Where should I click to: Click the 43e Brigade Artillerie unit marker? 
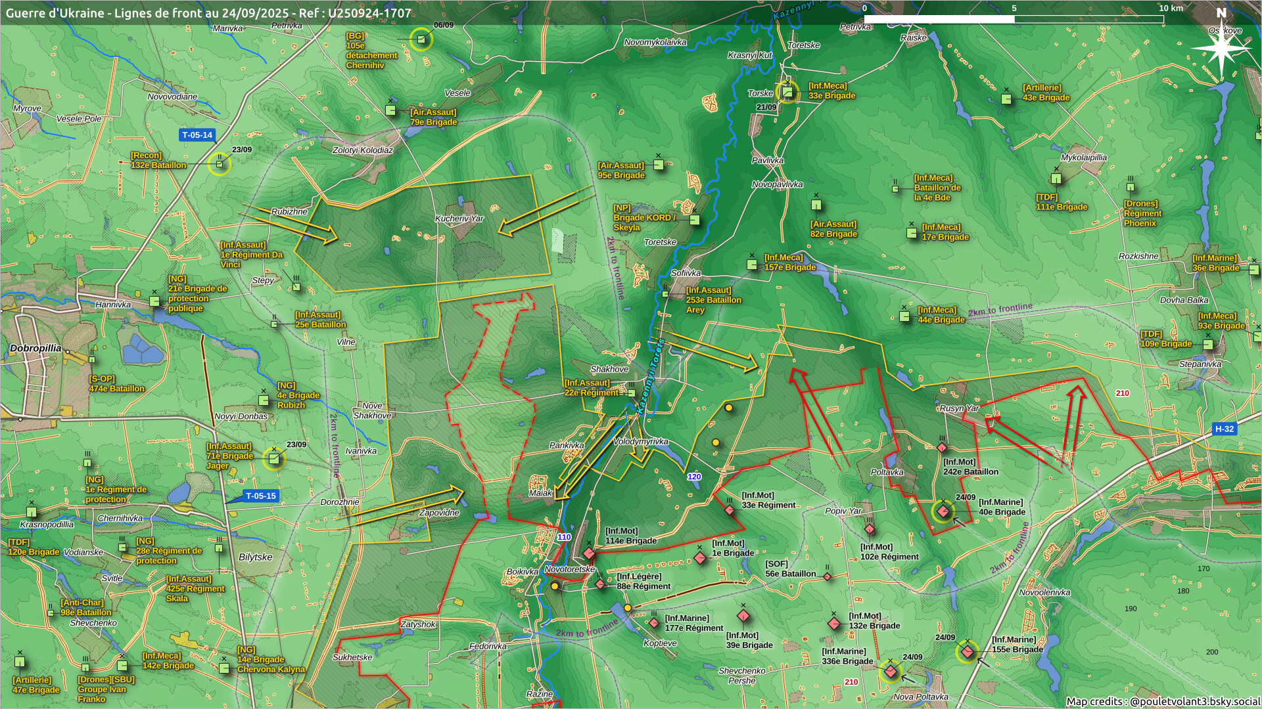pyautogui.click(x=1006, y=99)
